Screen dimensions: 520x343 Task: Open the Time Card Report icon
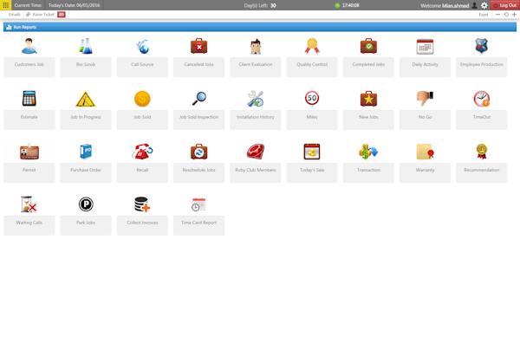click(199, 204)
